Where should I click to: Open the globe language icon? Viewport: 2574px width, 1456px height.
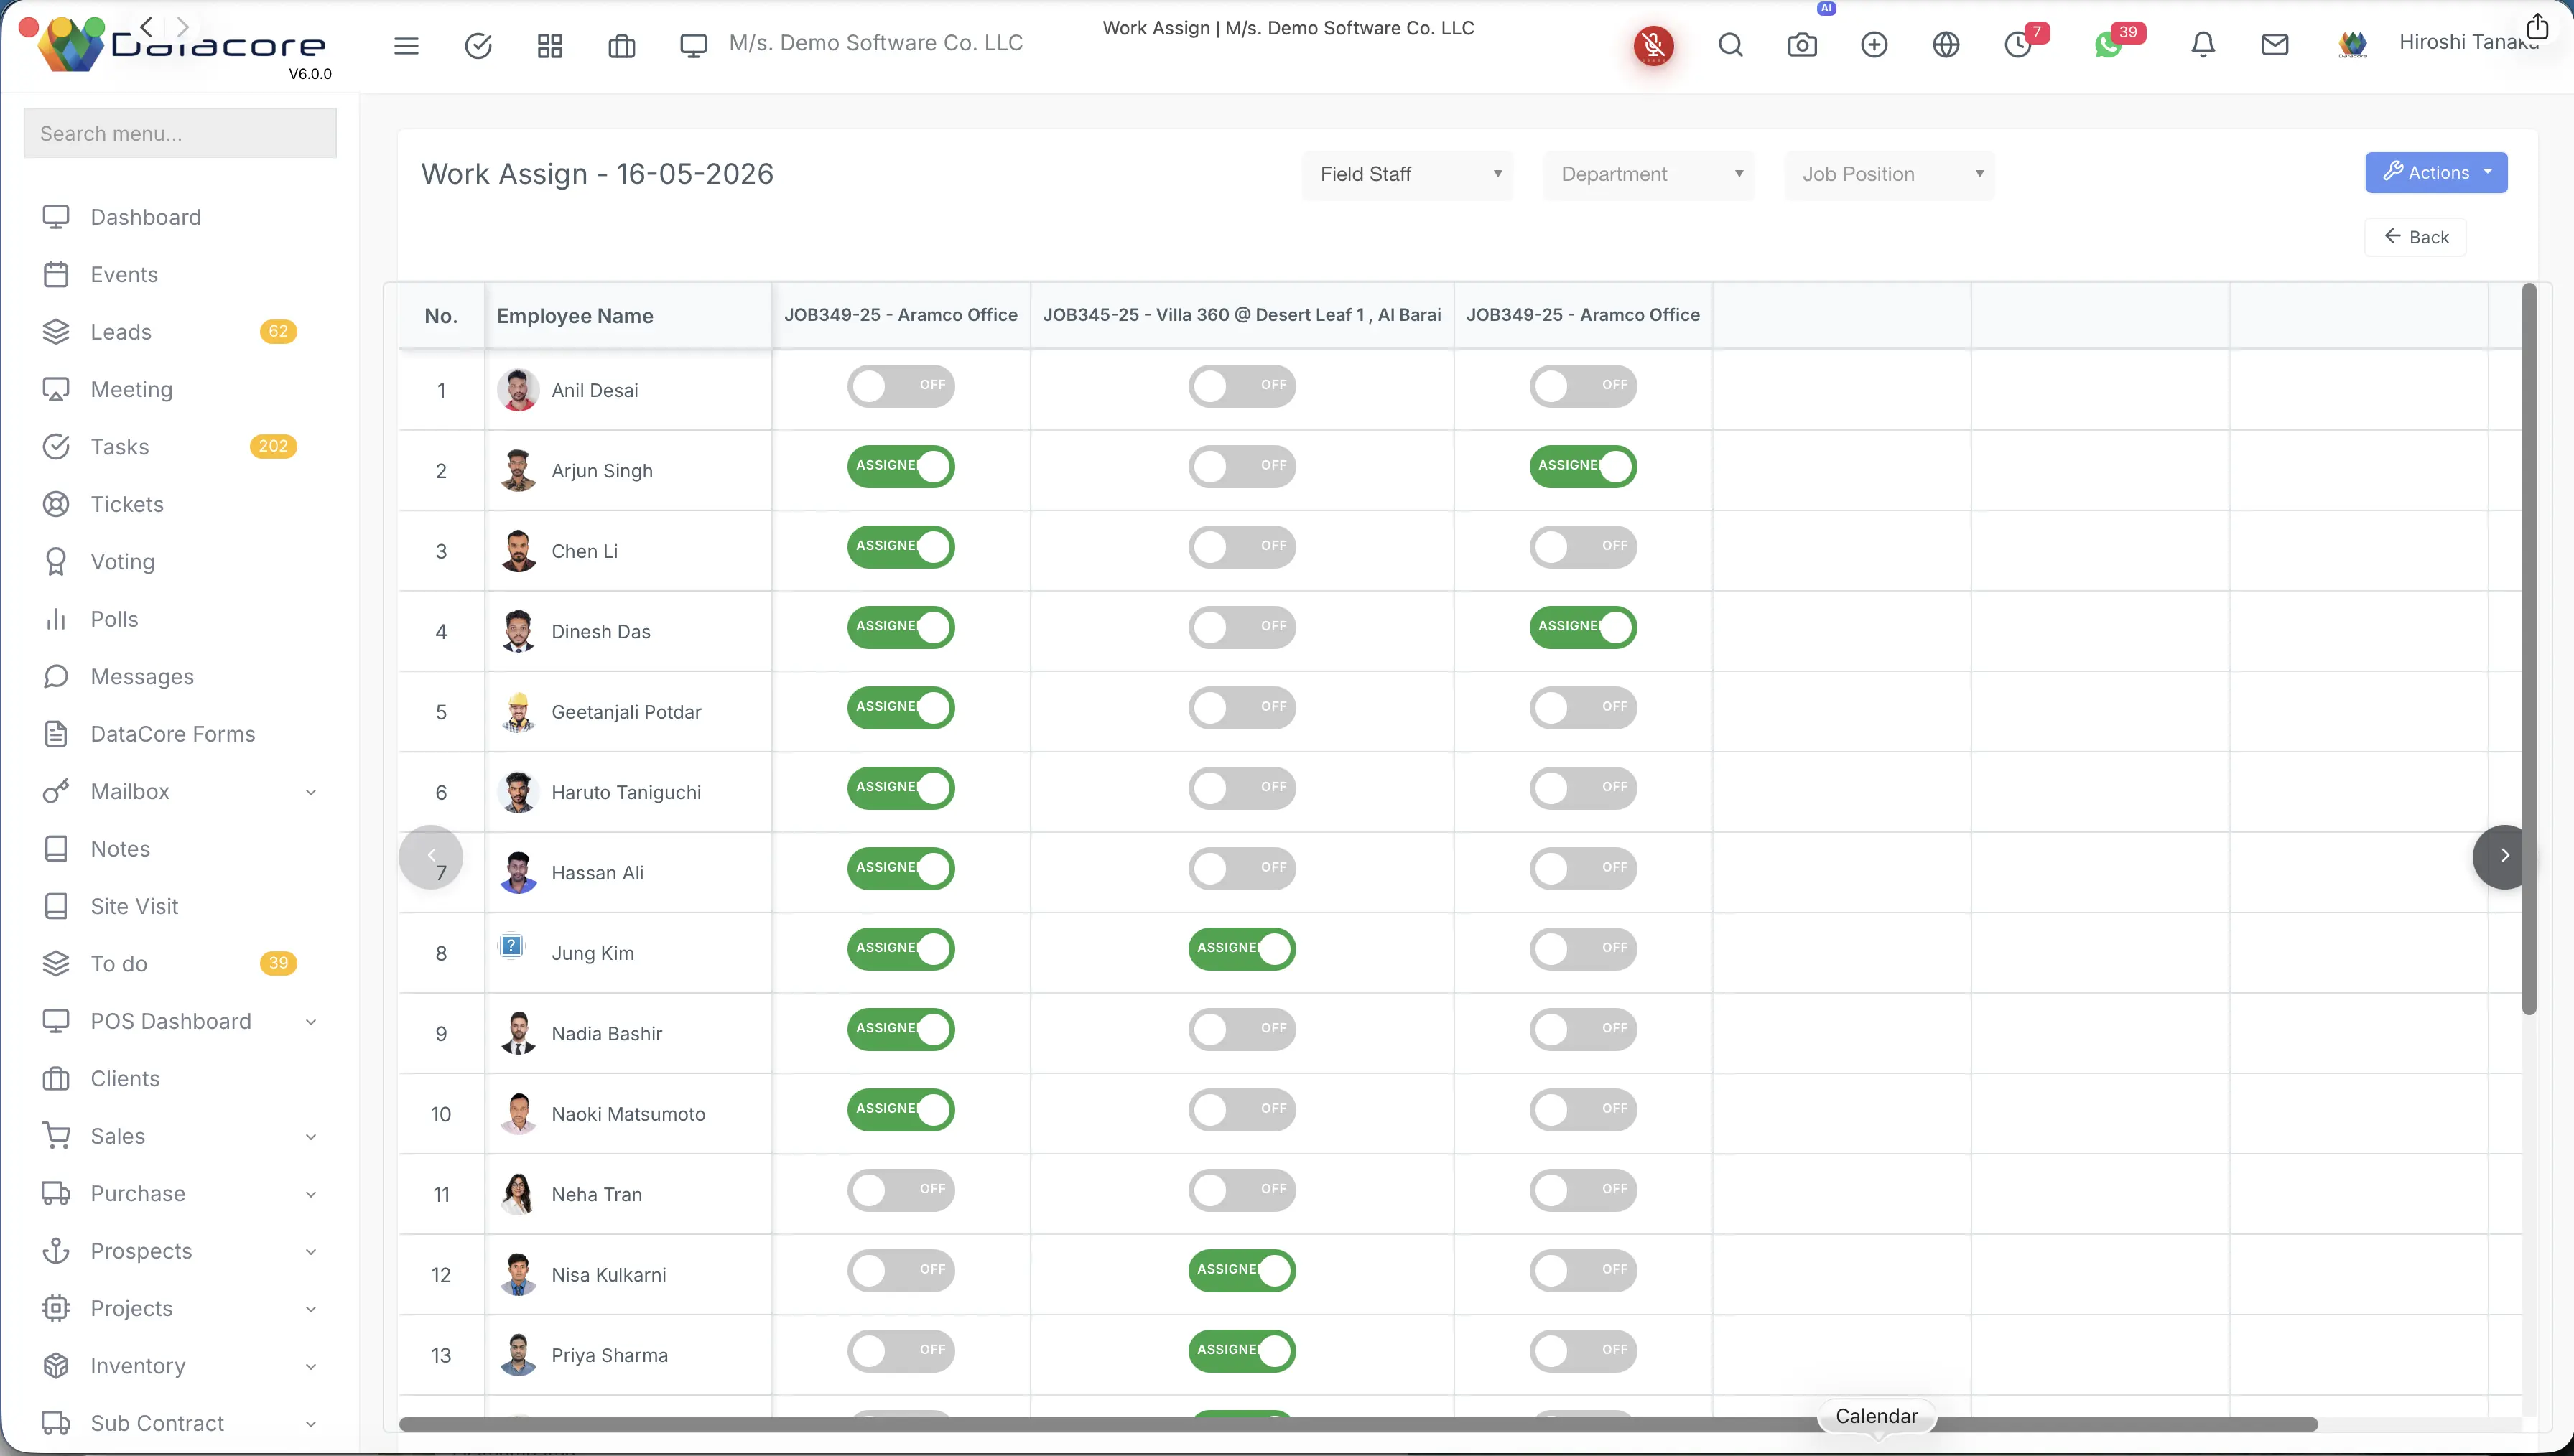pyautogui.click(x=1946, y=45)
